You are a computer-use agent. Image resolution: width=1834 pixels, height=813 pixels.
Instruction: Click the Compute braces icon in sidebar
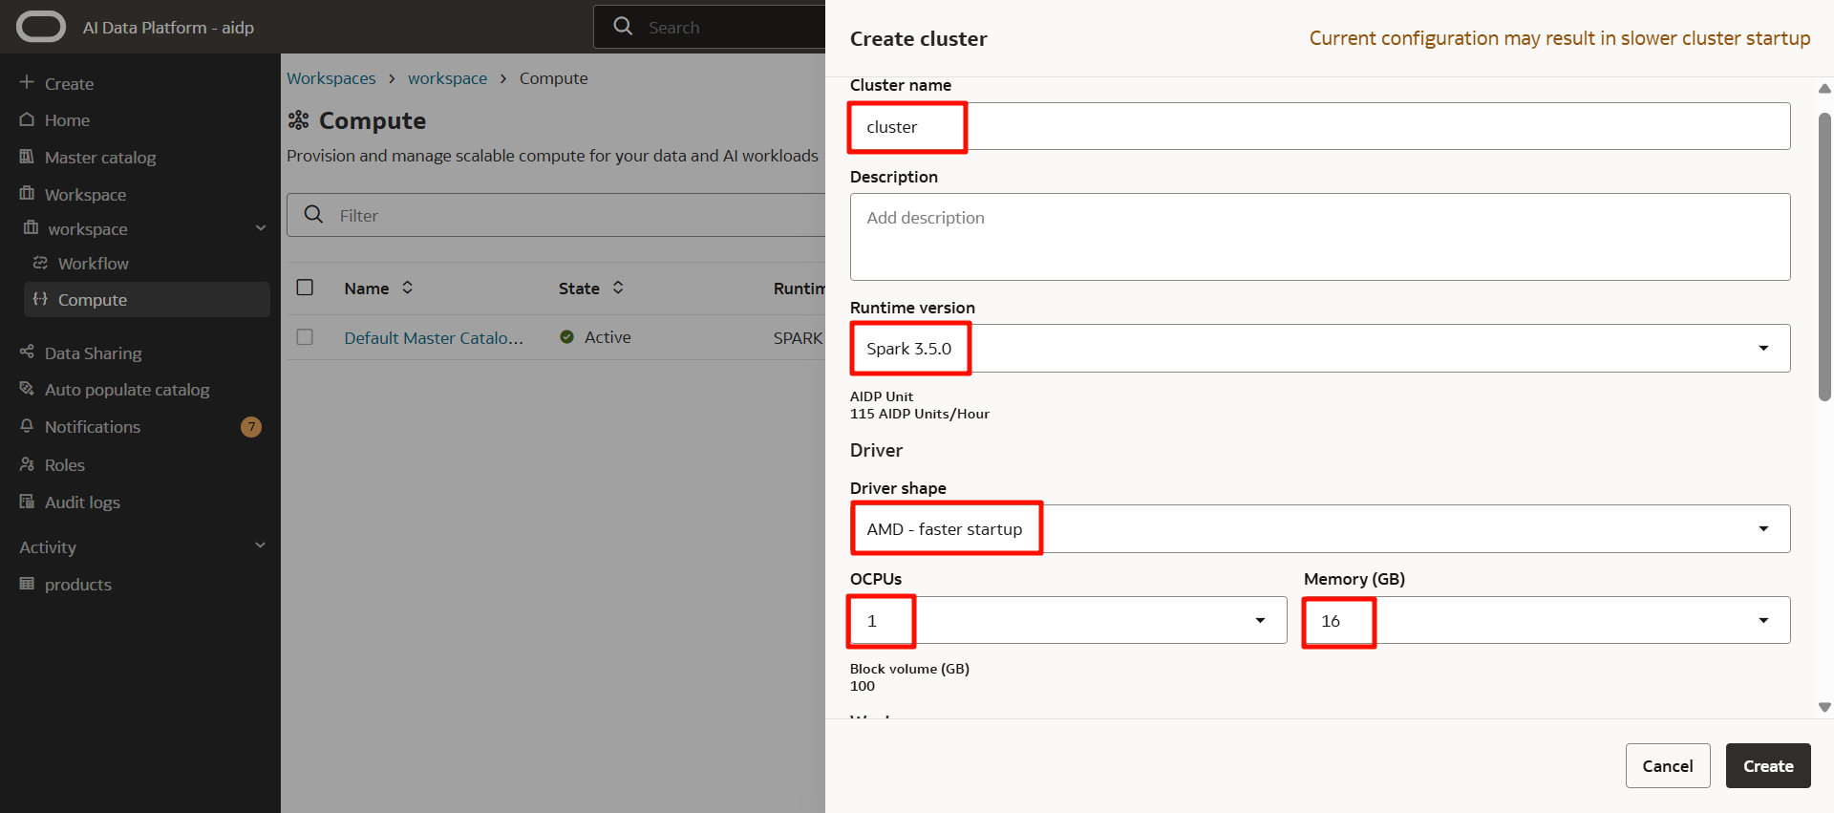[x=40, y=299]
